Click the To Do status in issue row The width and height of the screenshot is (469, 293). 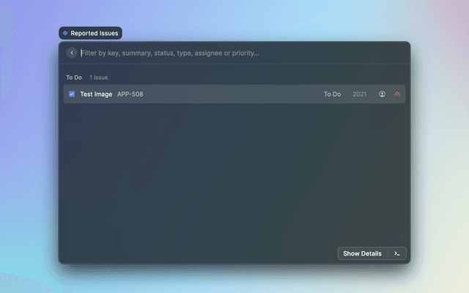[332, 94]
